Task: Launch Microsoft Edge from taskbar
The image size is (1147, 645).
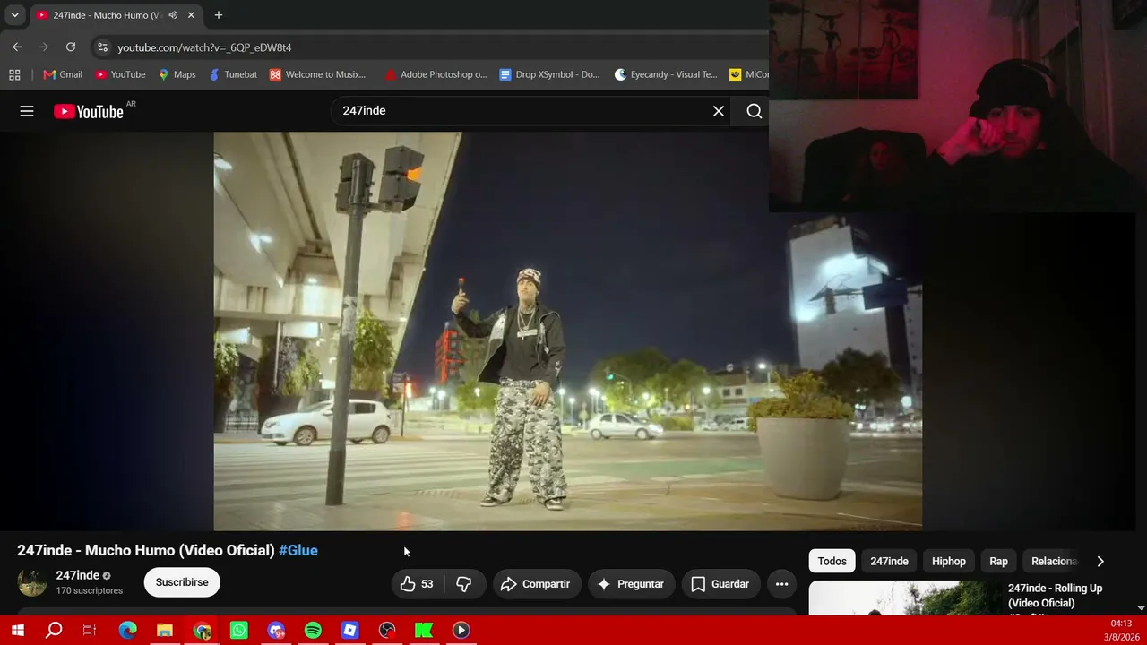Action: pos(128,631)
